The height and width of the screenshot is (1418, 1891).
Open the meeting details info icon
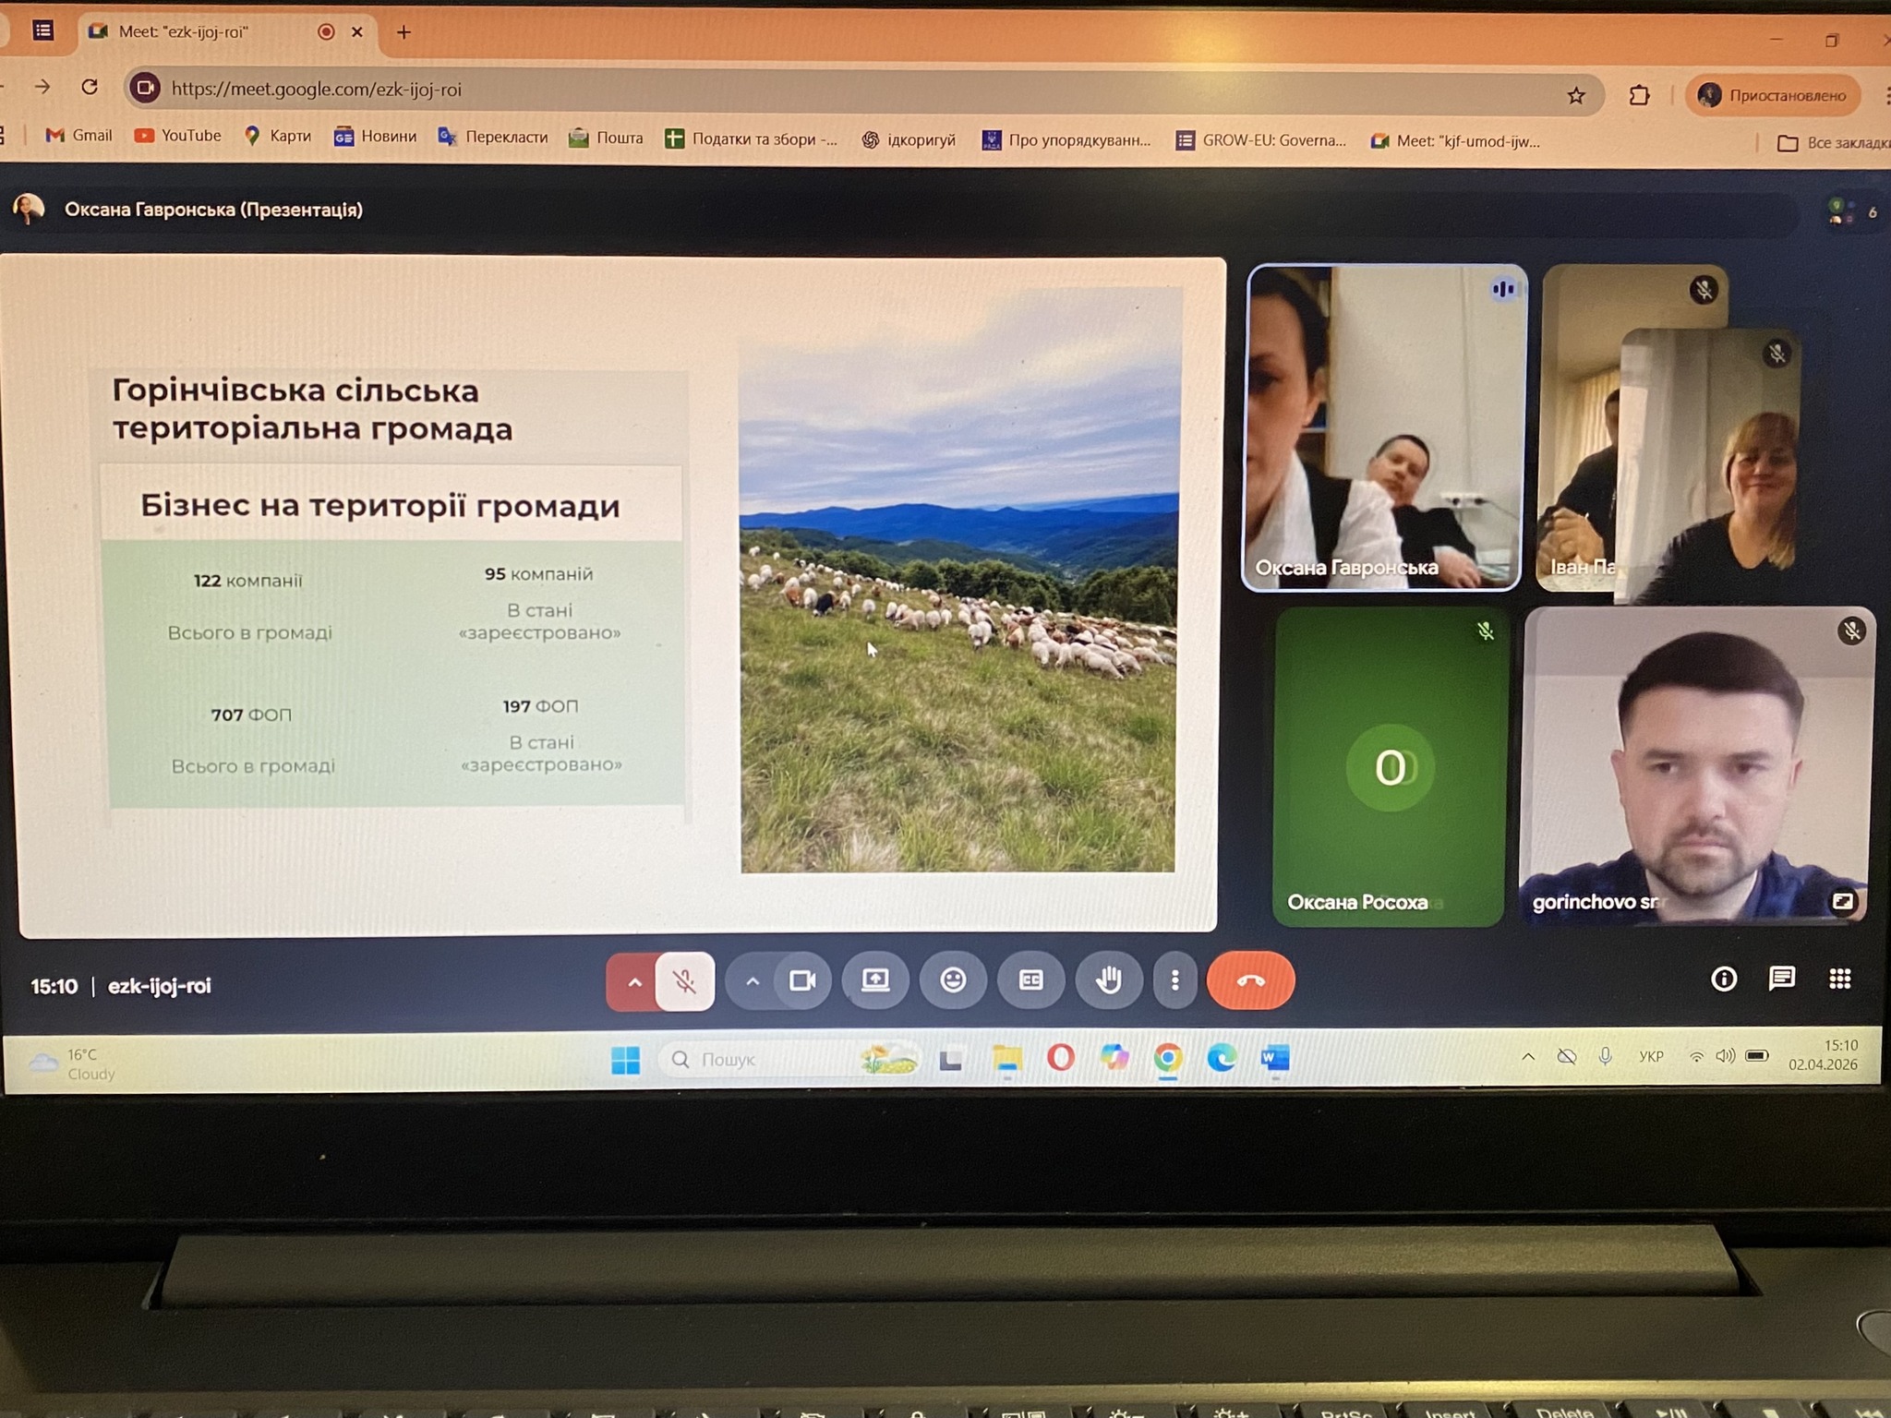click(x=1723, y=979)
